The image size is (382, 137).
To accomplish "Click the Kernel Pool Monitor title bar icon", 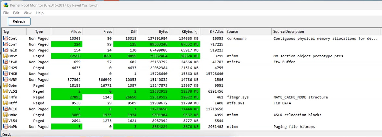I will coord(6,5).
